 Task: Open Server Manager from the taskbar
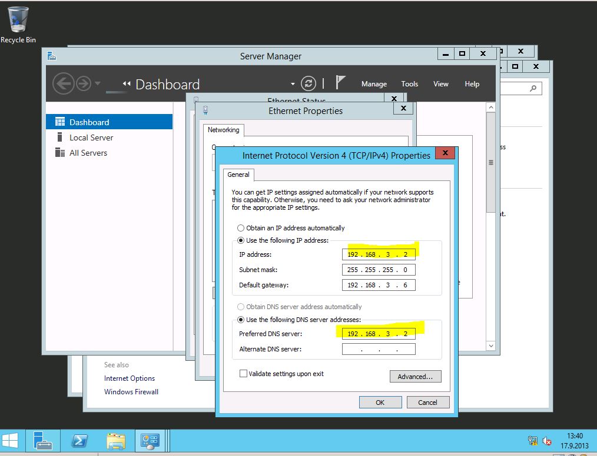pos(42,441)
